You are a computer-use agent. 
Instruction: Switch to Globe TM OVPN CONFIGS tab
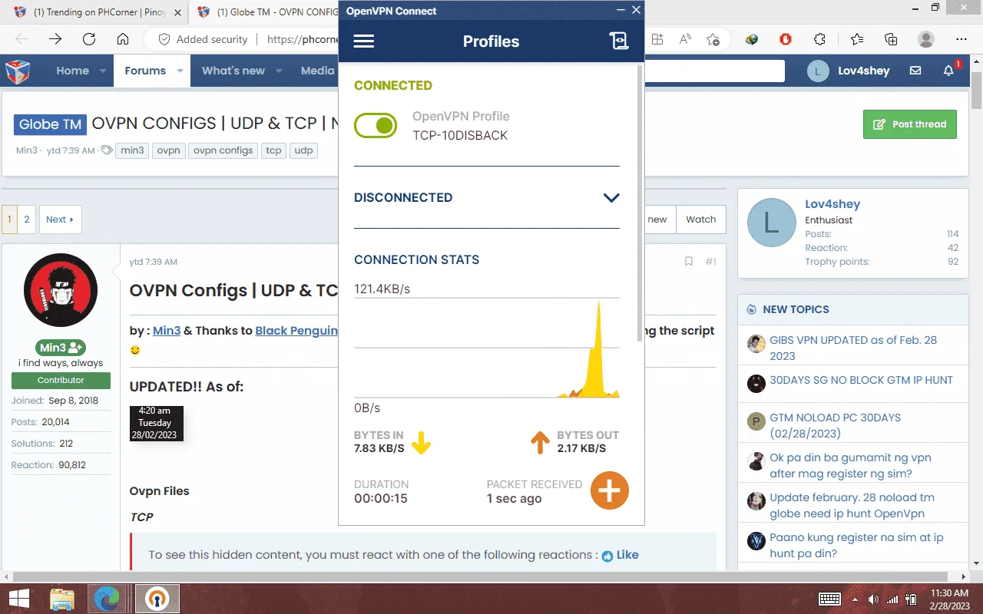[x=267, y=12]
